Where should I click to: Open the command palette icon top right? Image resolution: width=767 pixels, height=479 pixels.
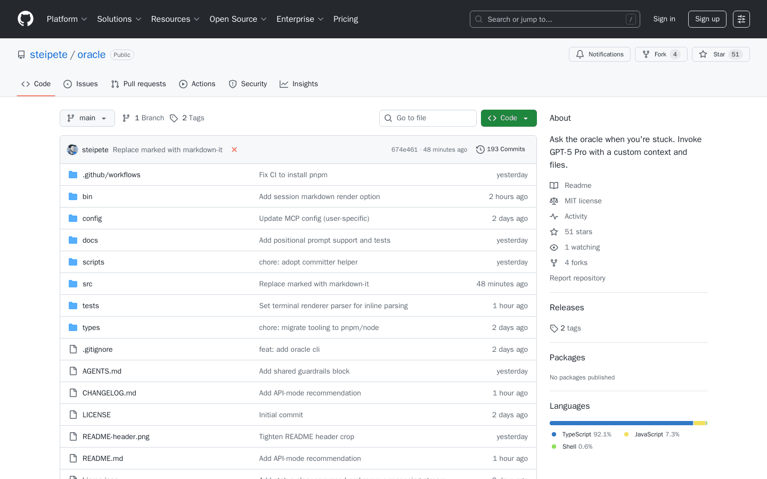741,19
